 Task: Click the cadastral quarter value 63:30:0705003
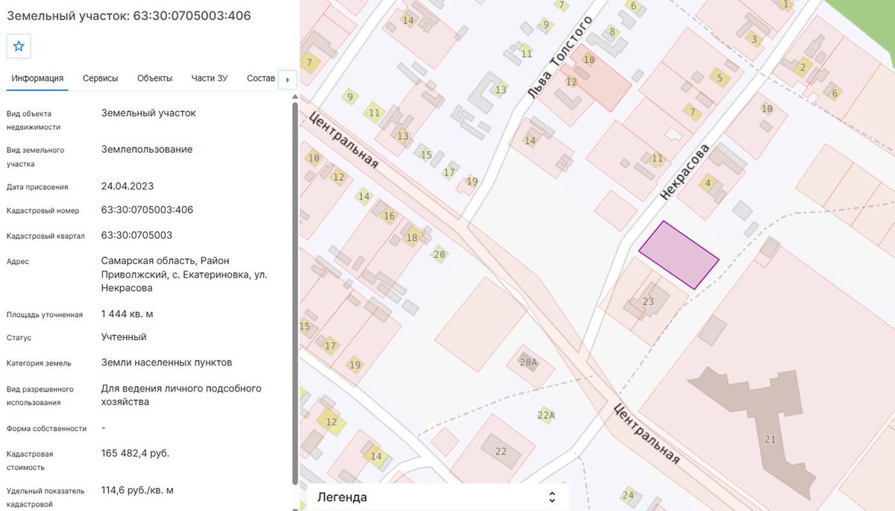tap(136, 235)
